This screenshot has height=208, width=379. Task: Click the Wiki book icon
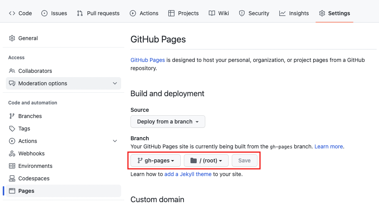pyautogui.click(x=212, y=13)
